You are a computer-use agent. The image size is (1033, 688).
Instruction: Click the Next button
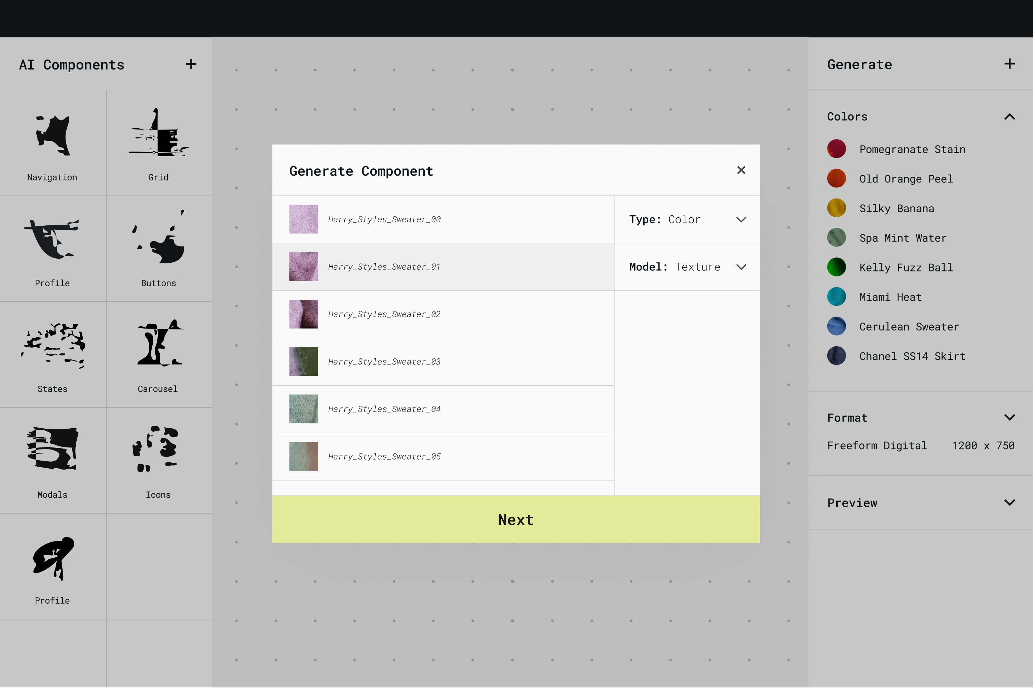point(516,519)
